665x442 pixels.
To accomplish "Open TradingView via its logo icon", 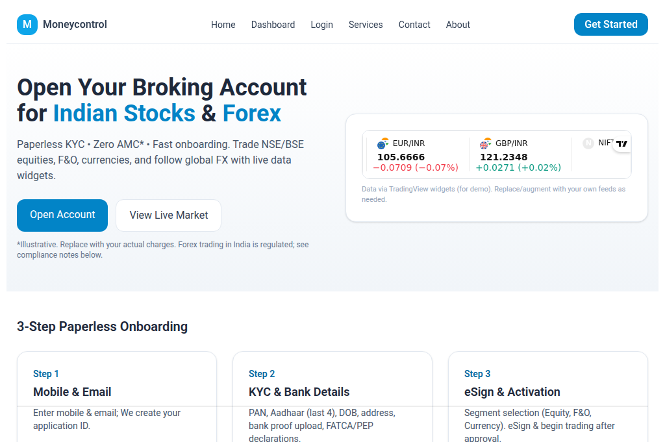I will pyautogui.click(x=621, y=143).
